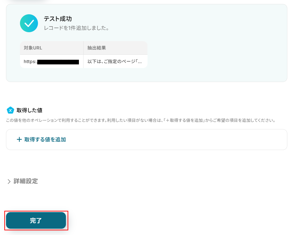This screenshot has height=235, width=295.
Task: Select the 以下は、ご指定のページ result cell
Action: [115, 61]
